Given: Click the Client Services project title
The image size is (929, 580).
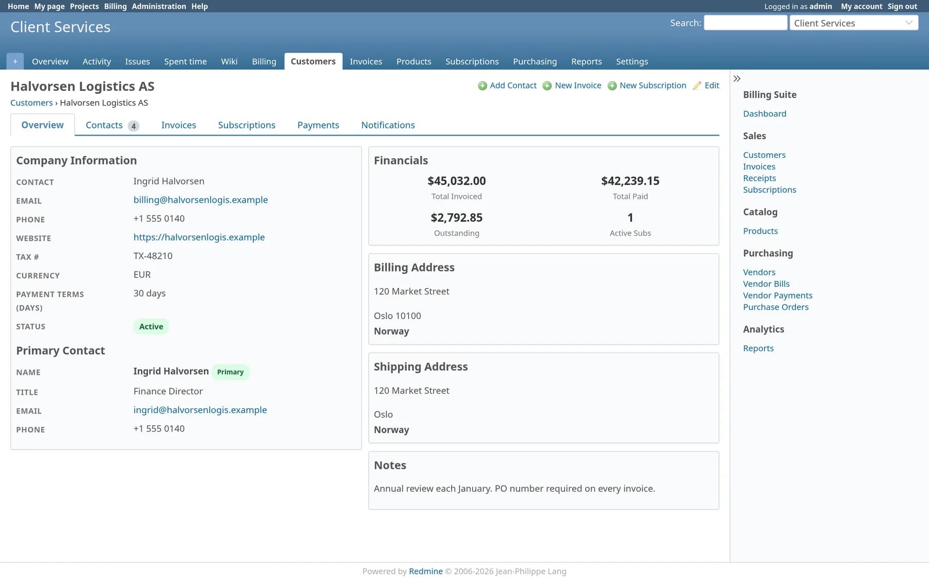Looking at the screenshot, I should pos(60,27).
